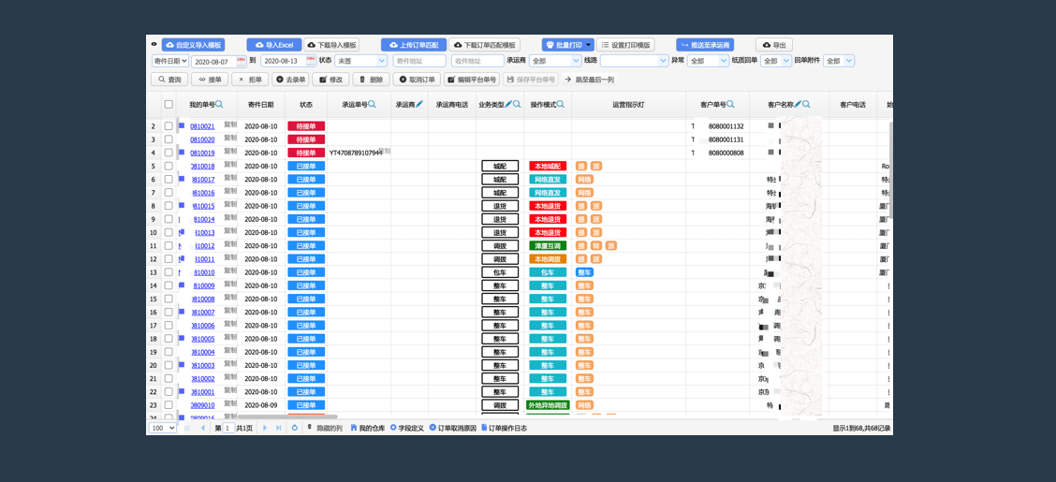
Task: Click pencil icon in 客户名称 column header
Action: (798, 104)
